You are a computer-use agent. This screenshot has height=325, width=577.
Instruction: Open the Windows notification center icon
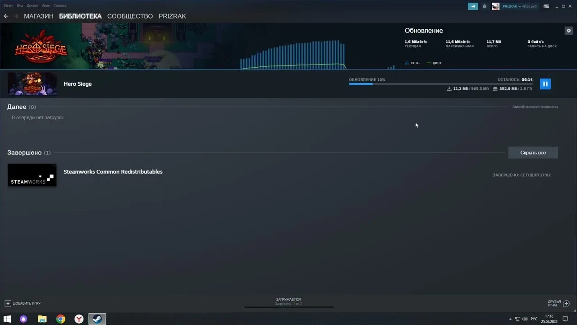point(565,319)
